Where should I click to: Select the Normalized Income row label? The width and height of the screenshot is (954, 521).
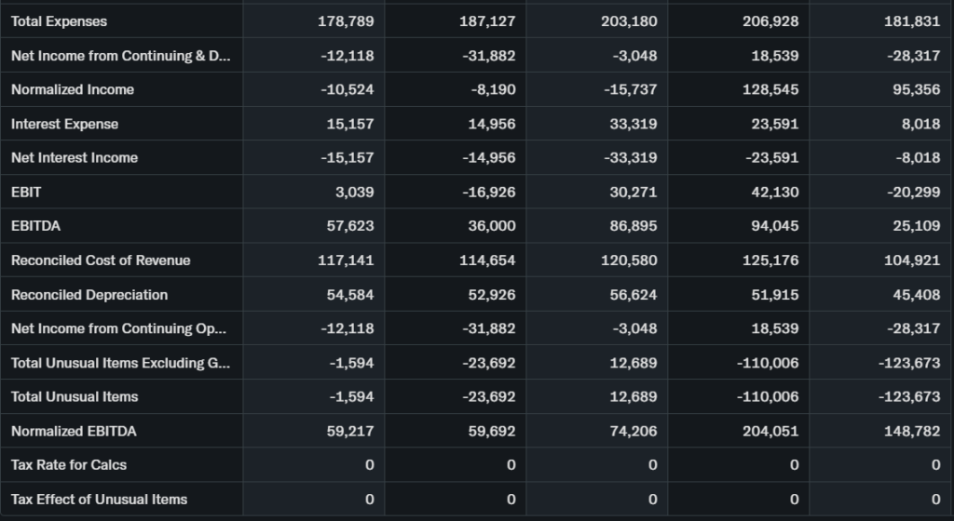(73, 89)
